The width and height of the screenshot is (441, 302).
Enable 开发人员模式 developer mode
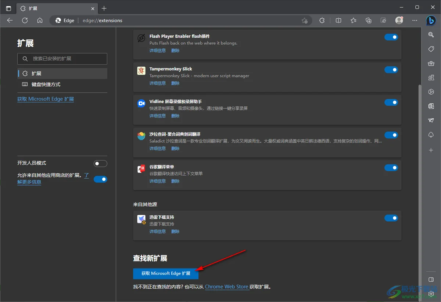(x=100, y=164)
